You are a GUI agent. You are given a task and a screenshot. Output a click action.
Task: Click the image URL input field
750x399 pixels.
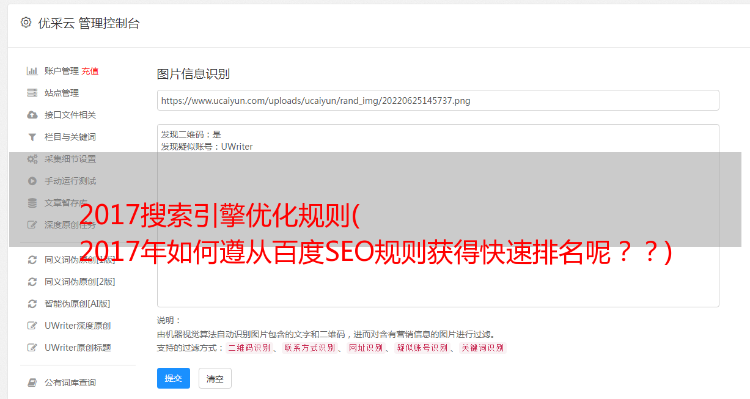coord(438,100)
